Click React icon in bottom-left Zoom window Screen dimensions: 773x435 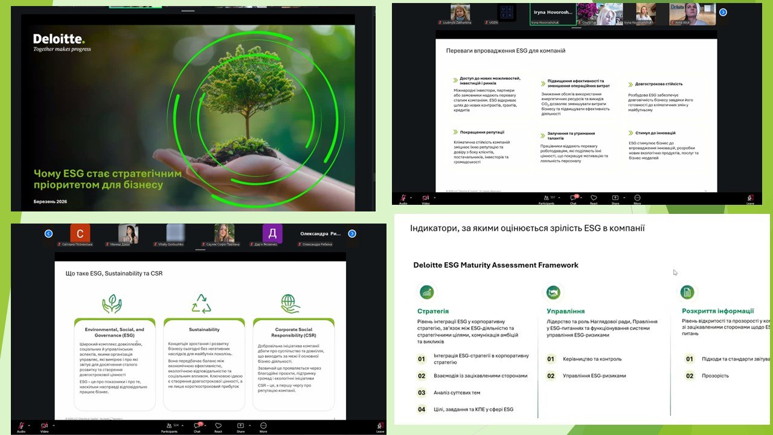(219, 427)
